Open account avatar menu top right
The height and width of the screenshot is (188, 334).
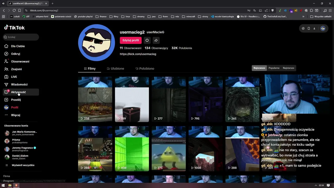[323, 28]
